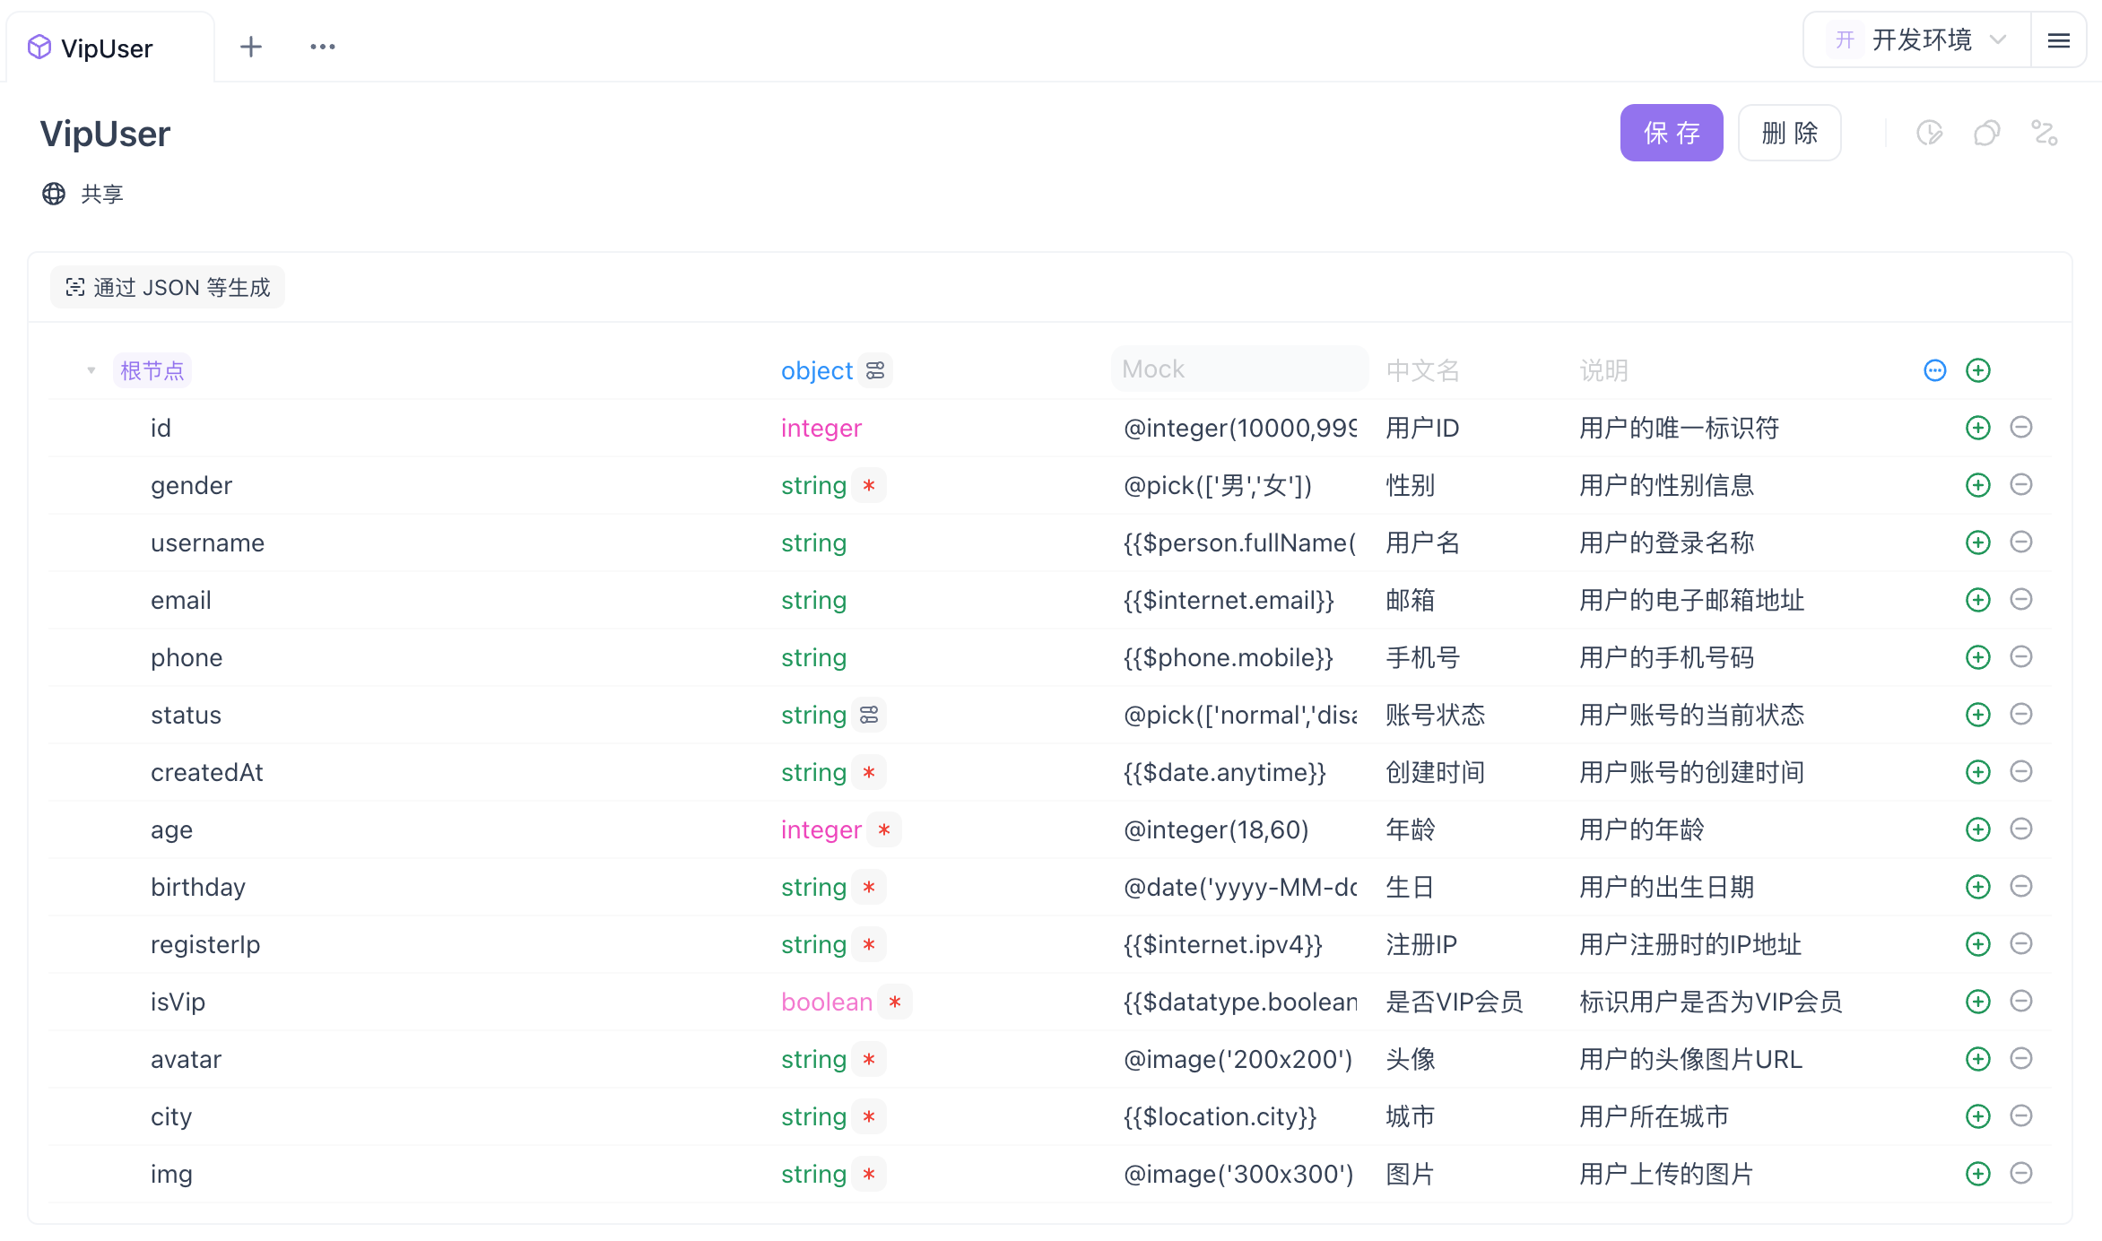Image resolution: width=2102 pixels, height=1241 pixels.
Task: Add child field via root node plus icon
Action: 1977,370
